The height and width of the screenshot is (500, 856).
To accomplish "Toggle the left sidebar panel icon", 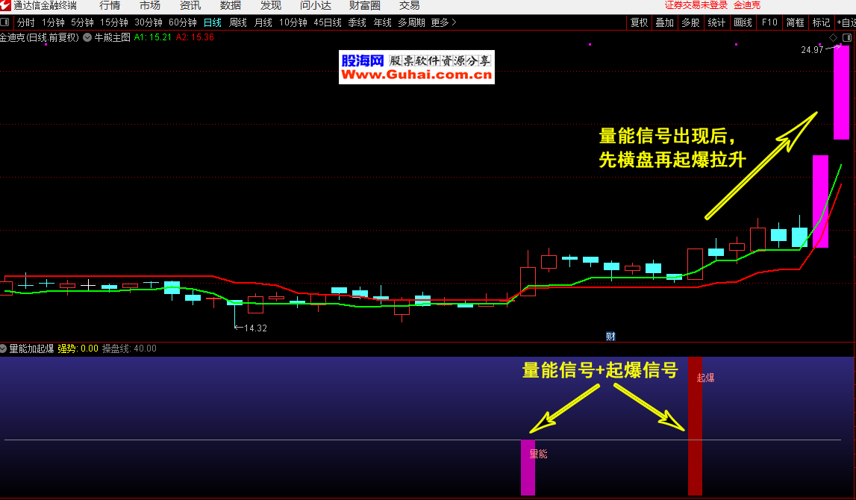I will tap(6, 22).
